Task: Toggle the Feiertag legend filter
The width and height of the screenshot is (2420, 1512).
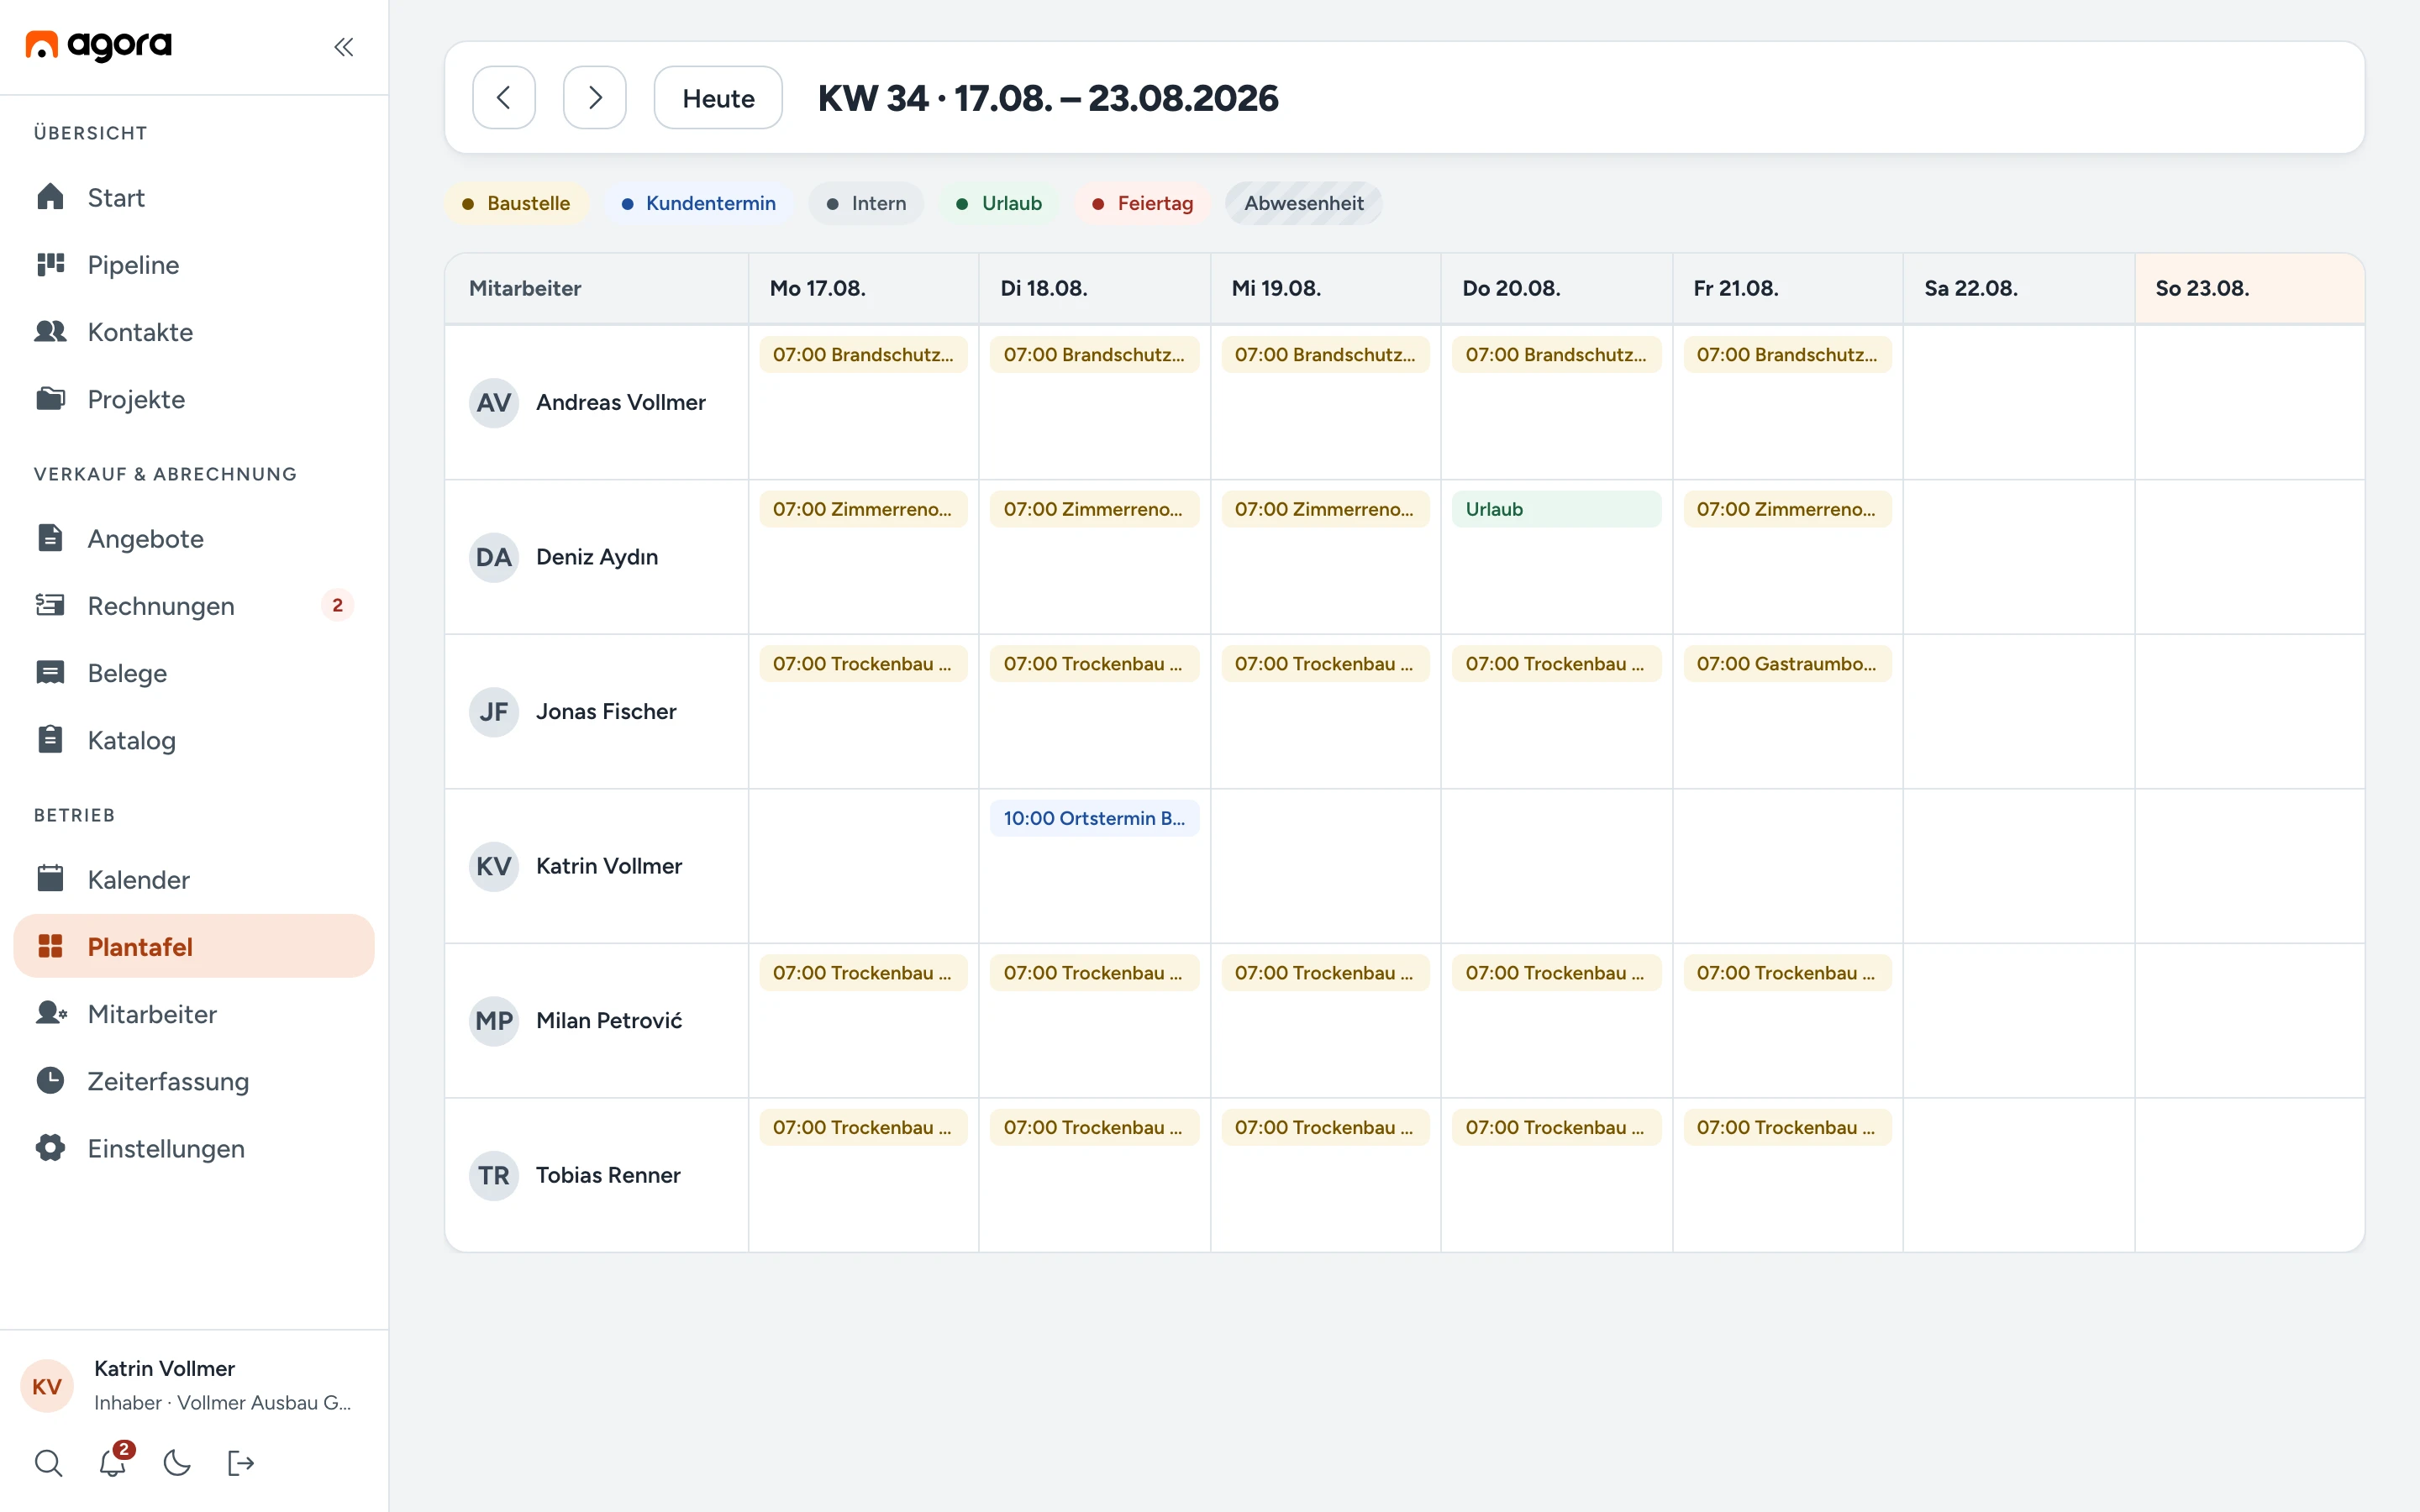Action: 1142,203
